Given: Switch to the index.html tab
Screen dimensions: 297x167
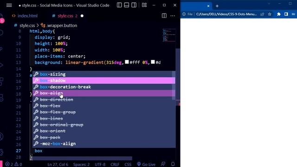Looking at the screenshot, I should coord(25,16).
